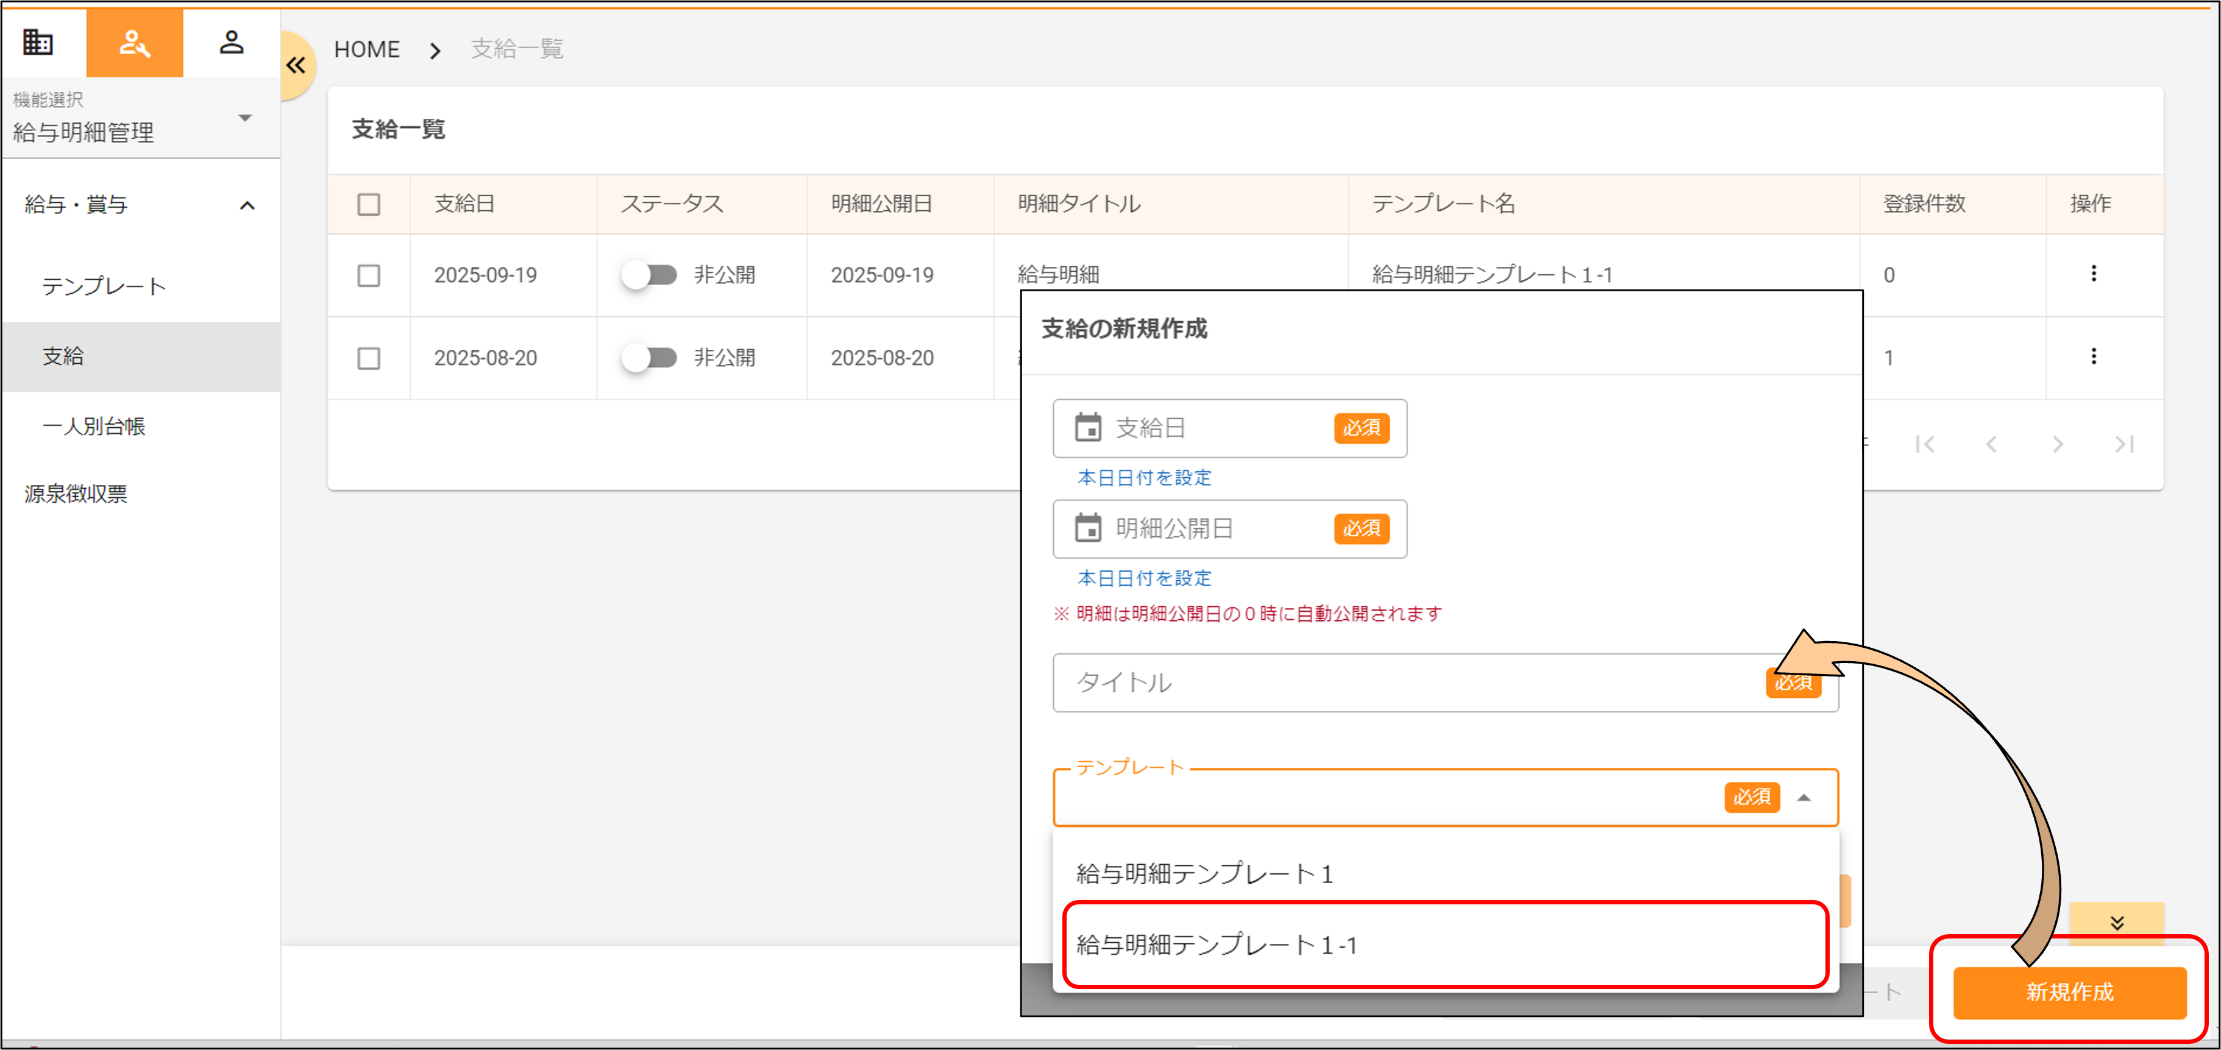
Task: Select 源泉徴収票 in the sidebar menu
Action: tap(75, 494)
